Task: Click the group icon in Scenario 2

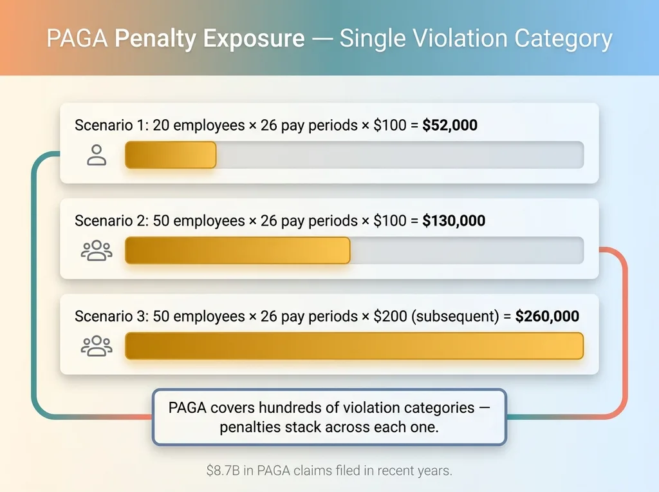Action: tap(97, 251)
